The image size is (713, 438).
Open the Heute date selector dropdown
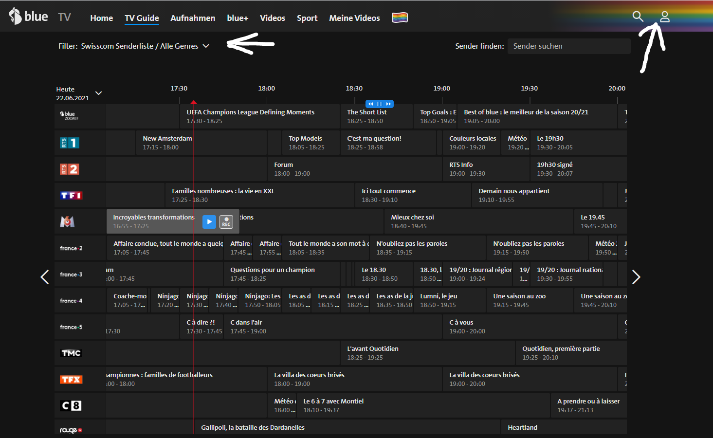pos(98,93)
